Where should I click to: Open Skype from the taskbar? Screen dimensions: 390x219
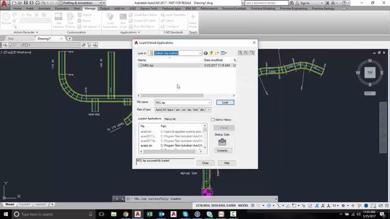(185, 214)
